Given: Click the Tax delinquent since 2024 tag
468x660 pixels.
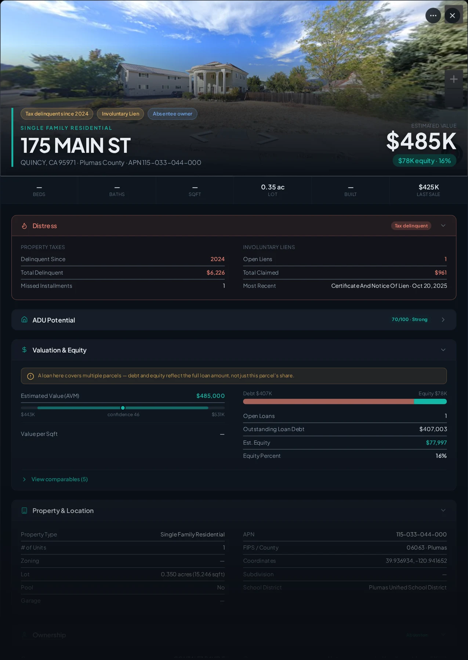Looking at the screenshot, I should click(57, 114).
